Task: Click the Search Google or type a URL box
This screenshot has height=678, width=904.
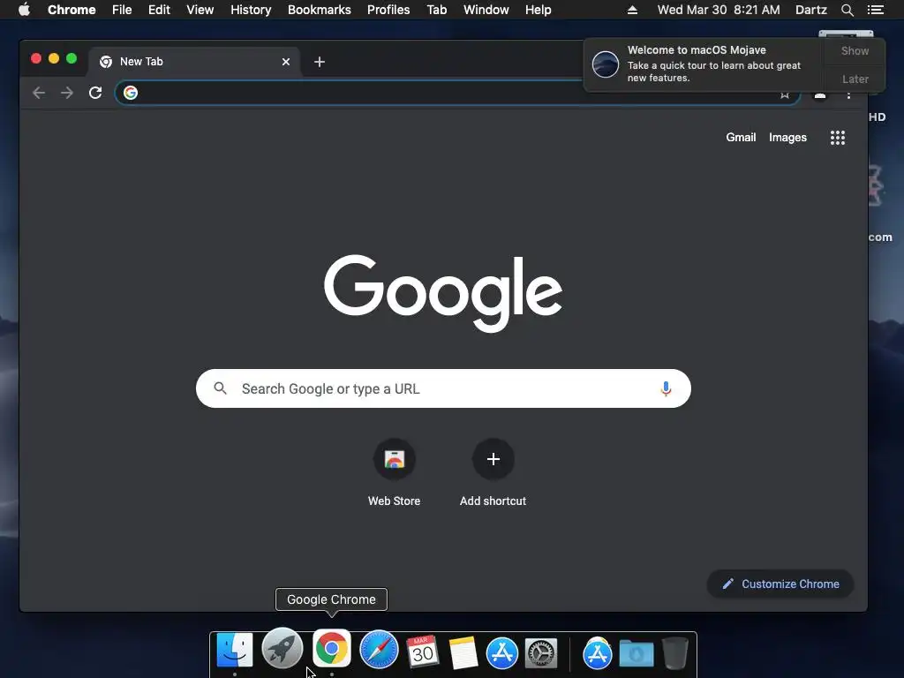Action: coord(443,388)
